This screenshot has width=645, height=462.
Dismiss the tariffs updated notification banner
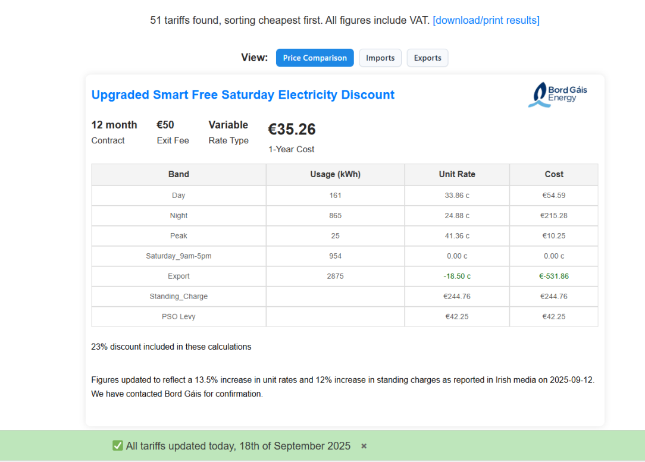pyautogui.click(x=364, y=446)
